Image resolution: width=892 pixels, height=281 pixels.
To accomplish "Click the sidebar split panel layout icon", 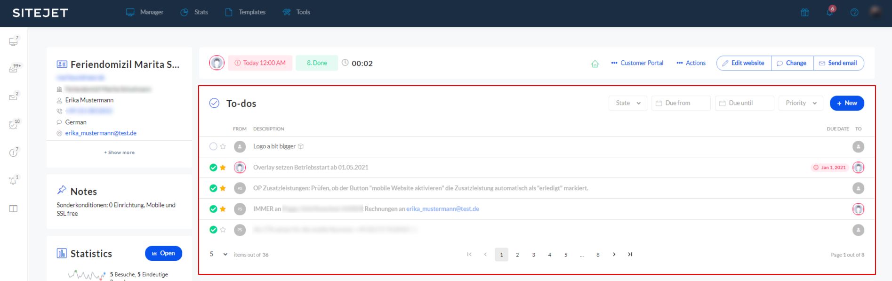I will (x=13, y=209).
